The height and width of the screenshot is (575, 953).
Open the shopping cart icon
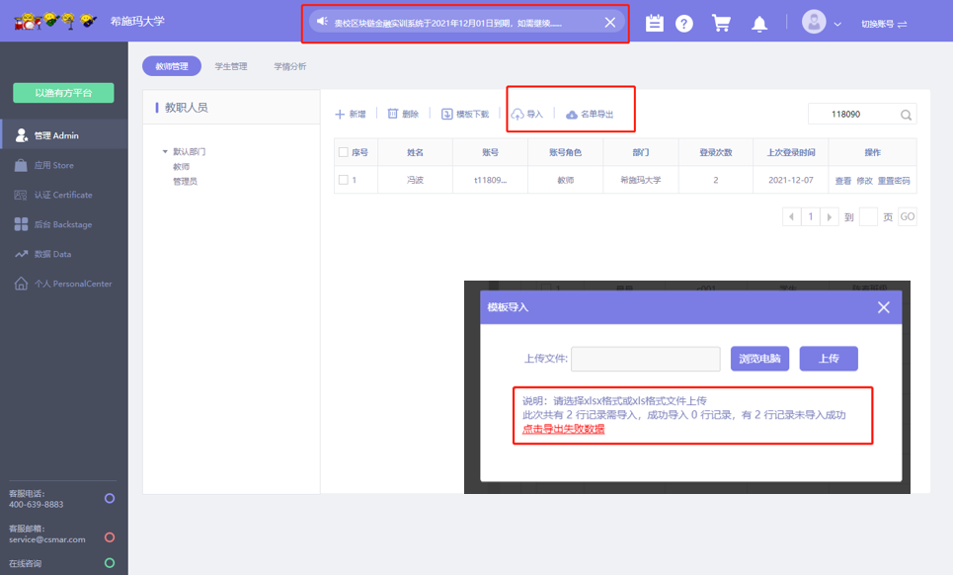point(721,24)
